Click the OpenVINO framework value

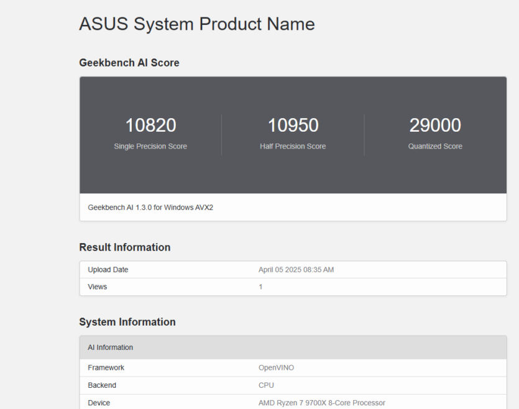tap(277, 367)
